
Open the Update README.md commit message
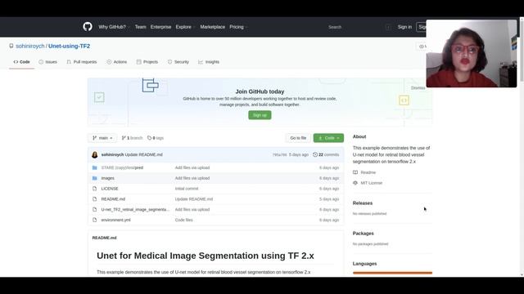point(144,154)
